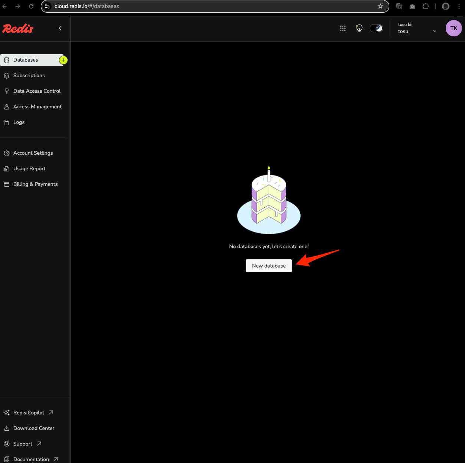Click the green plus icon beside Databases
Viewport: 465px width, 463px height.
click(x=63, y=60)
